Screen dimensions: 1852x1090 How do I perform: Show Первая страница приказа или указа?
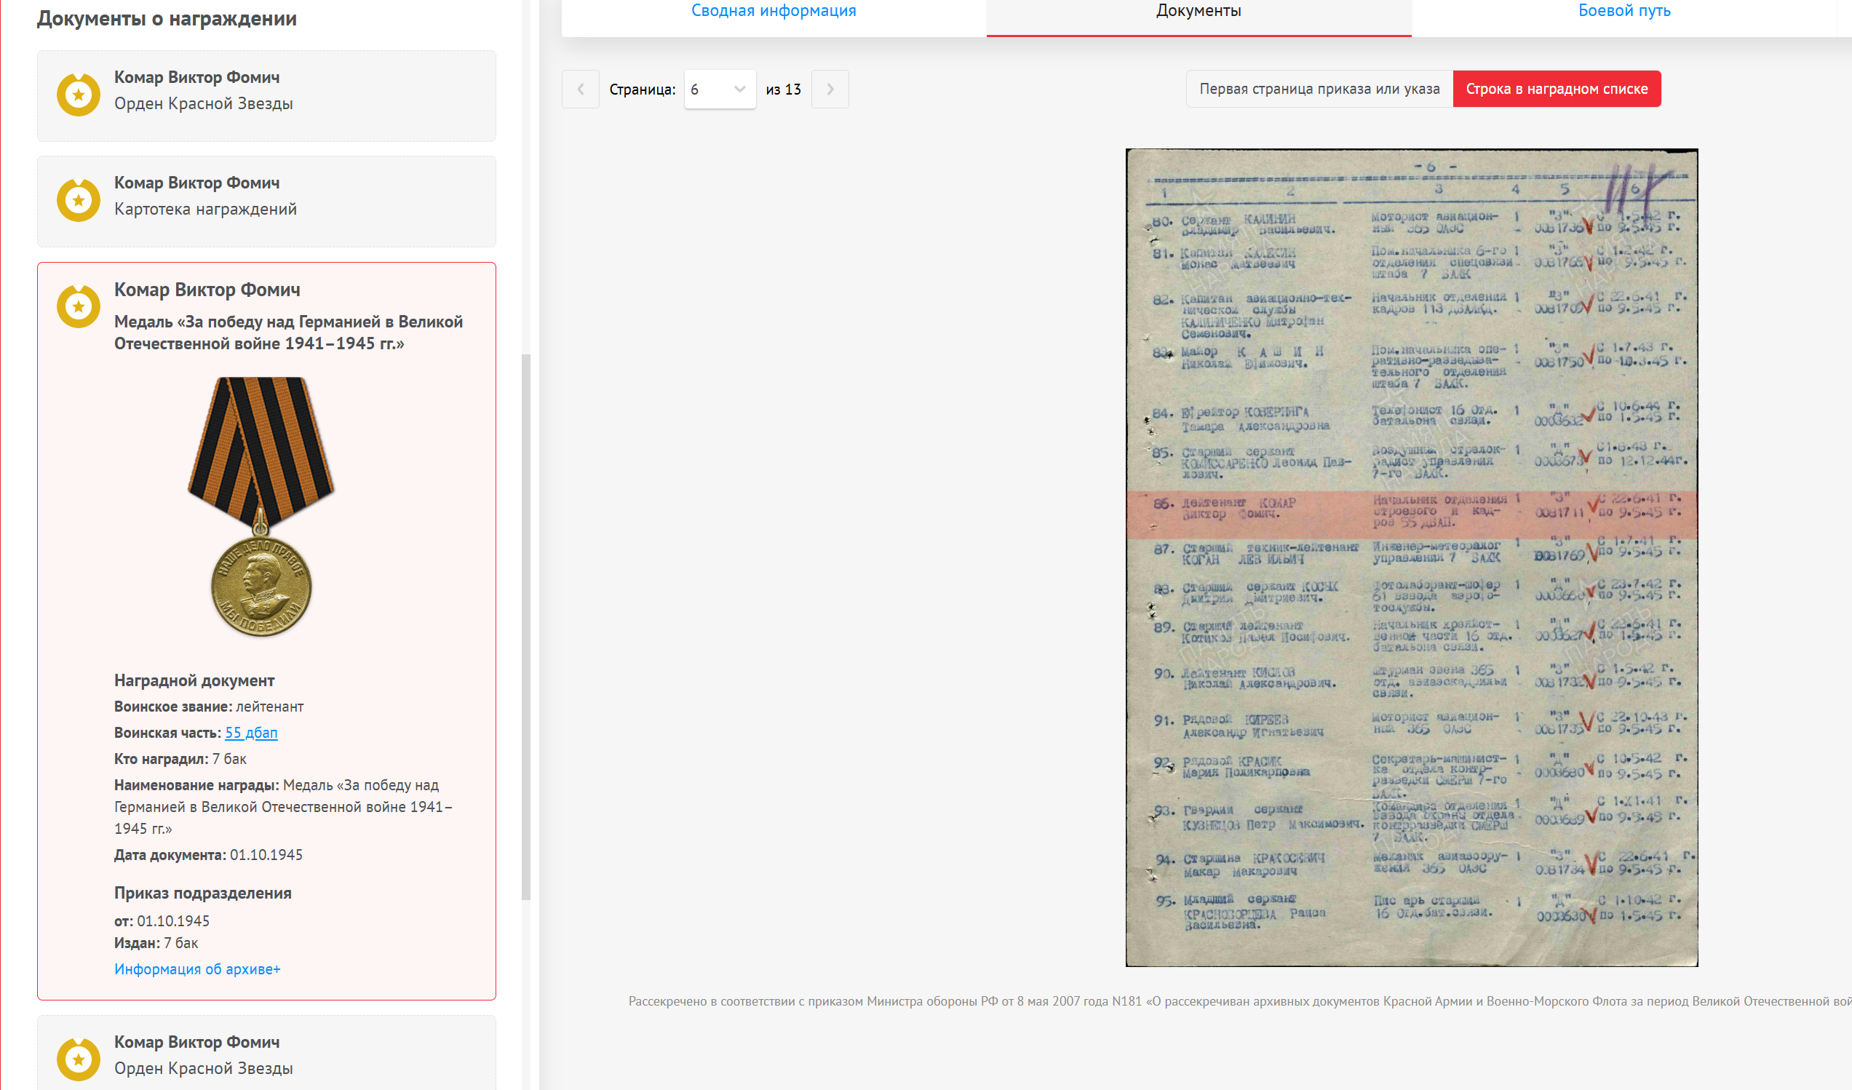[x=1319, y=89]
